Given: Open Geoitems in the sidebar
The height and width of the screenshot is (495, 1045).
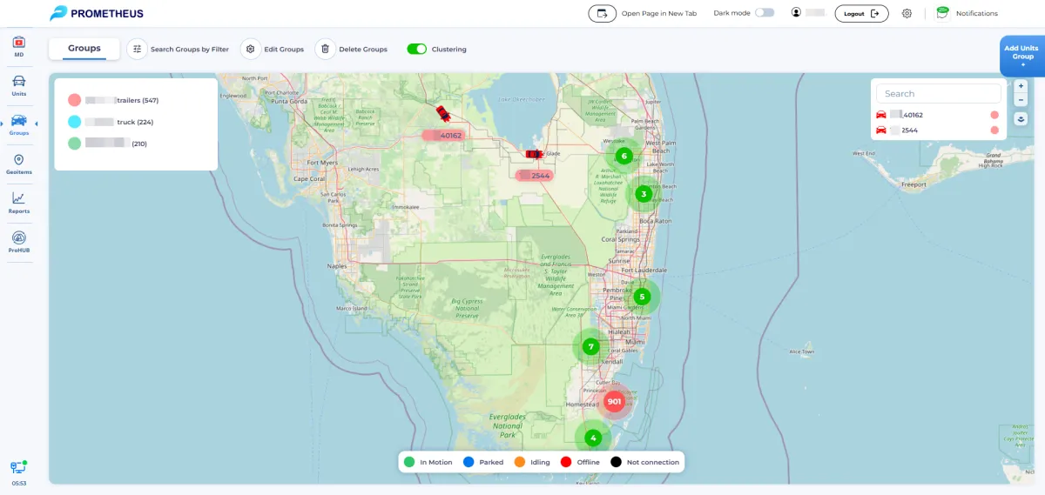Looking at the screenshot, I should pos(19,164).
